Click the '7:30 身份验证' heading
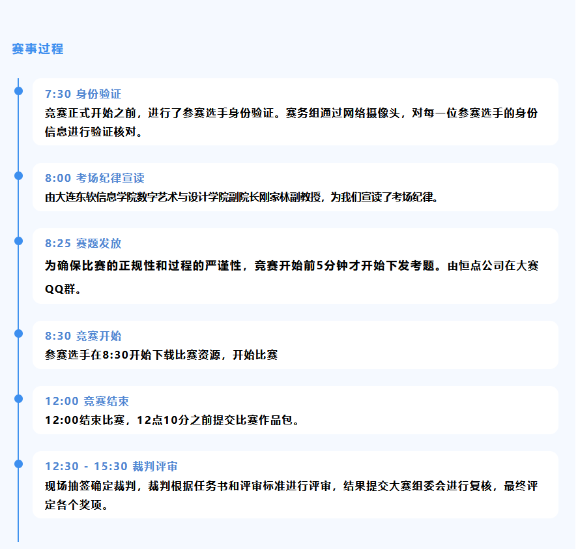 point(83,95)
